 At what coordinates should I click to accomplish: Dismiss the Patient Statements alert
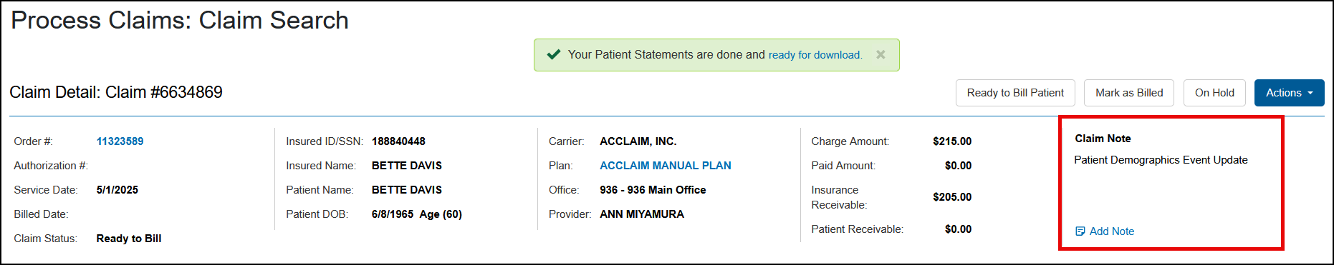pos(880,55)
